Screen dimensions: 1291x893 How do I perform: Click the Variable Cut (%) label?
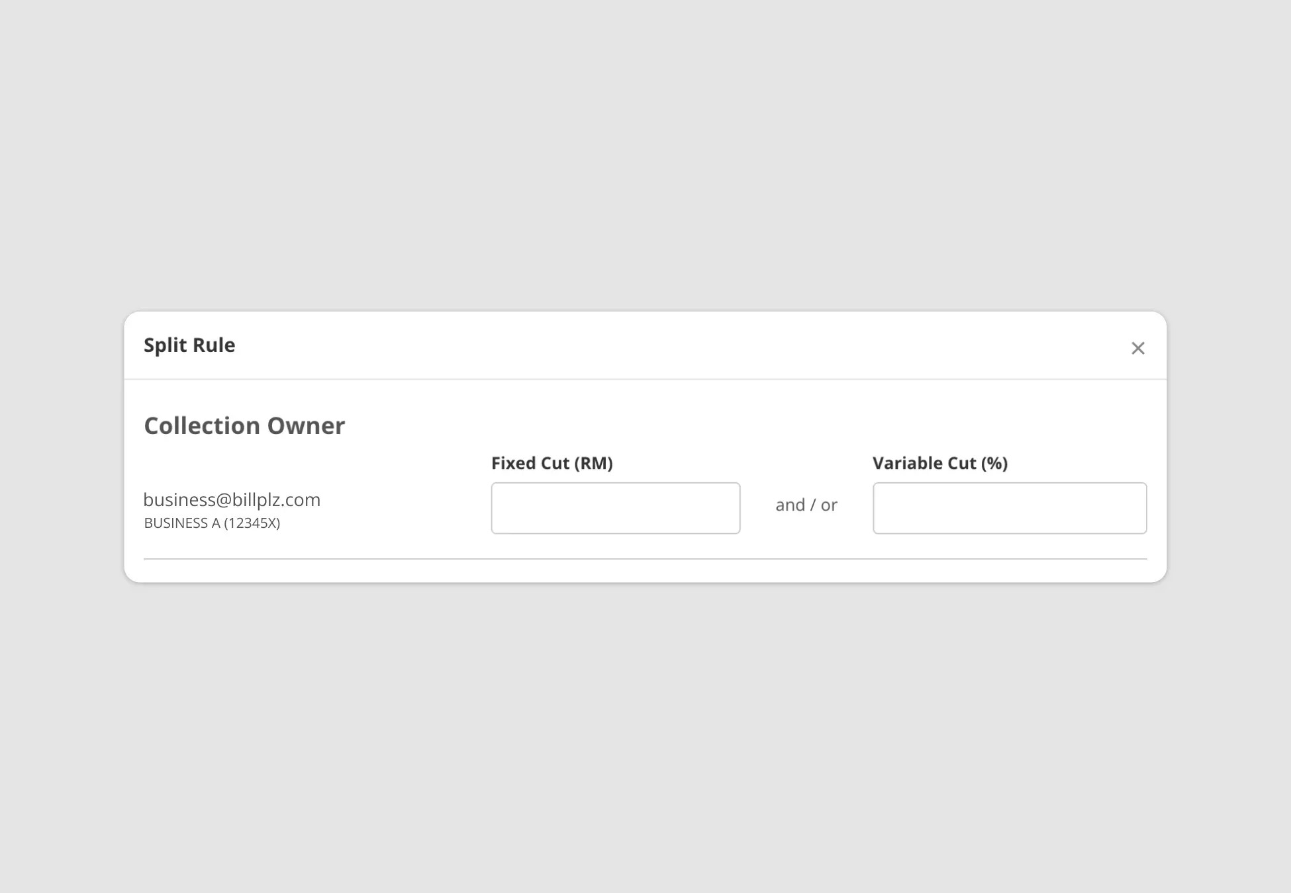coord(940,463)
